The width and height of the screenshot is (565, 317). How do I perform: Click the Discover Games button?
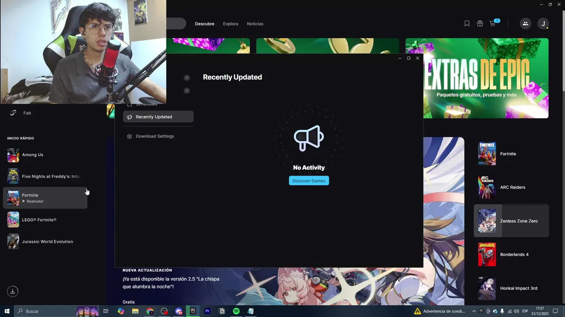(309, 181)
